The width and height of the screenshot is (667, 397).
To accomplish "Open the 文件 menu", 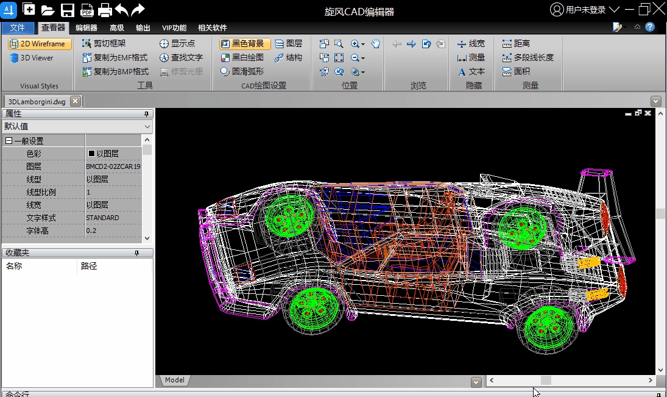I will tap(18, 28).
